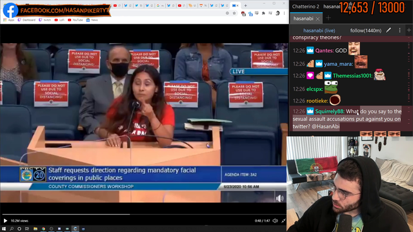Viewport: 413px width, 232px height.
Task: Open a new Chrome tab with plus button
Action: point(245,6)
